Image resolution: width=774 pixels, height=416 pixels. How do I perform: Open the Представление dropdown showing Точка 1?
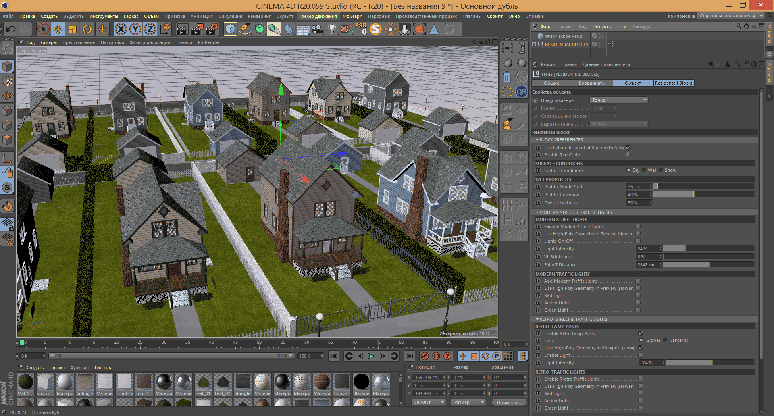tap(618, 100)
